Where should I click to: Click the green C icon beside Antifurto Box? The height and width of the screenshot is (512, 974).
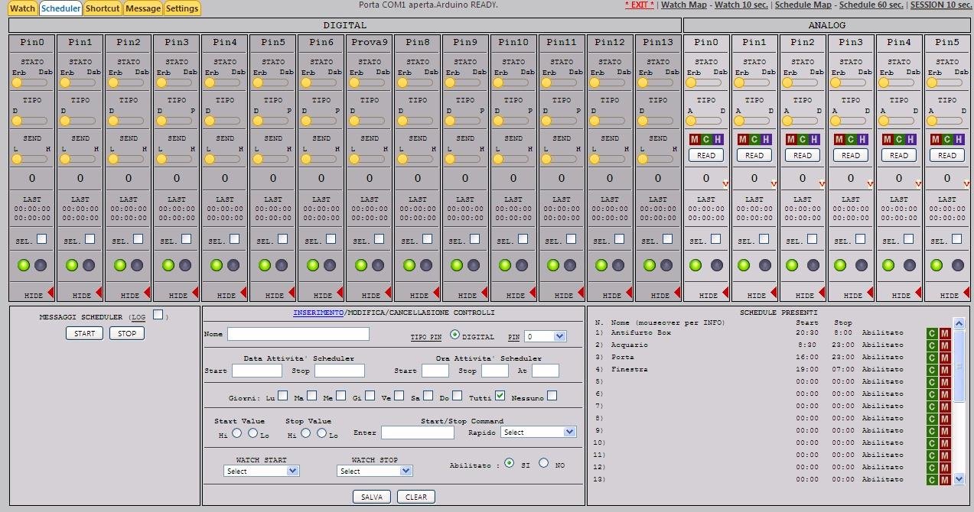(932, 334)
